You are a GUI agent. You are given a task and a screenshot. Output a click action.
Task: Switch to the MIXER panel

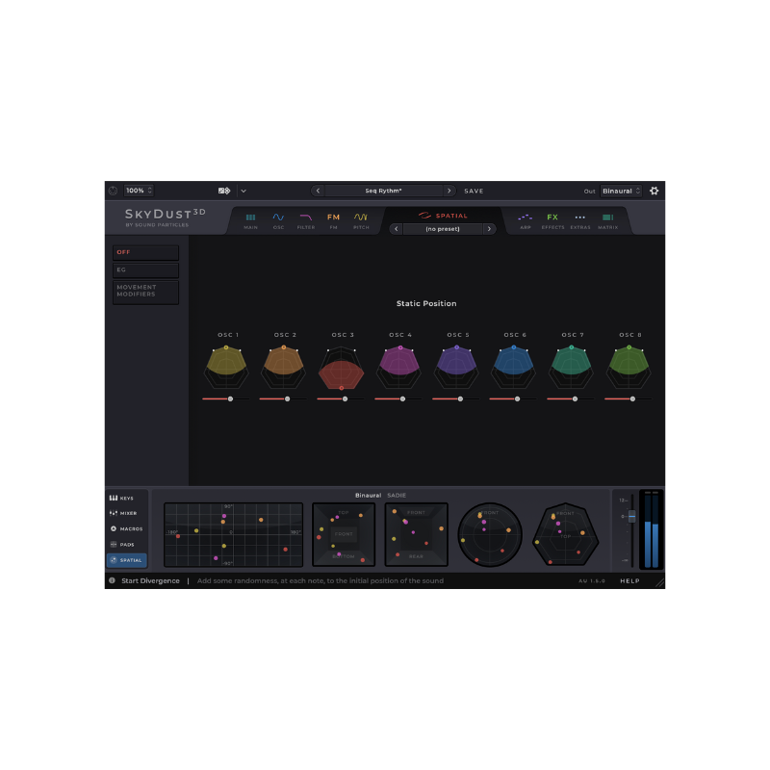(126, 513)
